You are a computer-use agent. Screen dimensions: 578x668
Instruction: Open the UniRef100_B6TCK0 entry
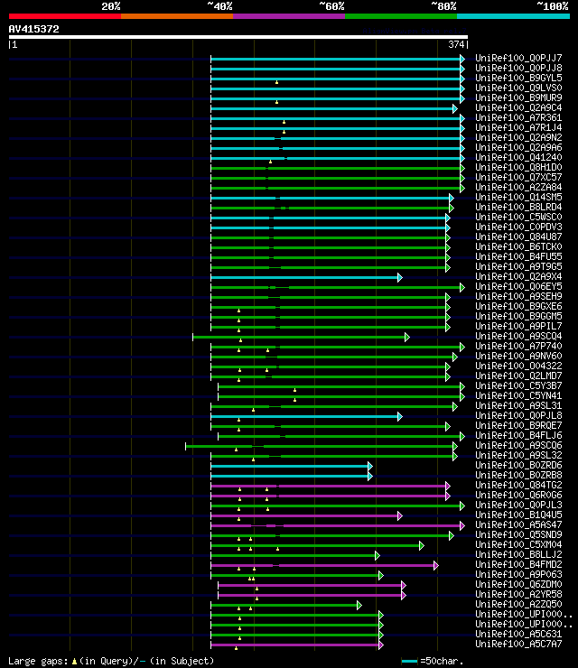(518, 246)
